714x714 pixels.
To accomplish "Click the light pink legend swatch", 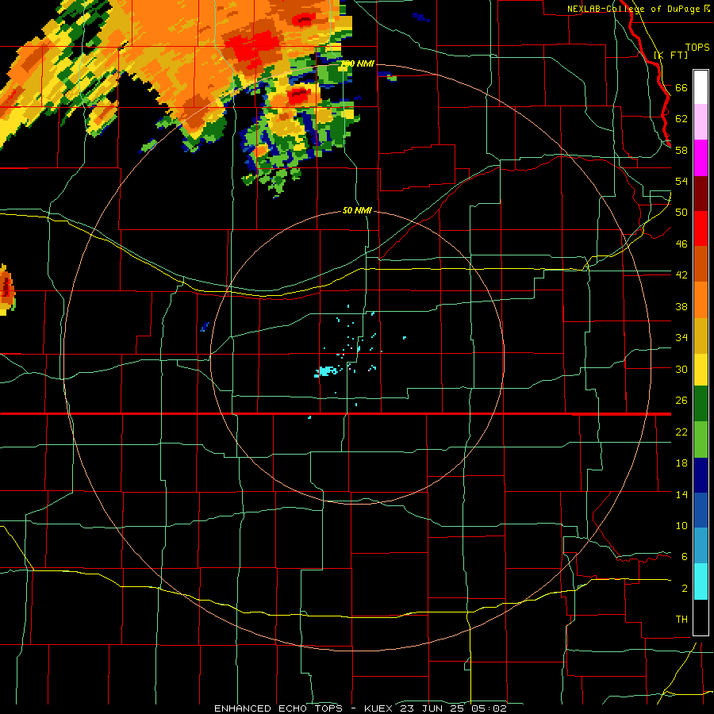I will pos(701,122).
